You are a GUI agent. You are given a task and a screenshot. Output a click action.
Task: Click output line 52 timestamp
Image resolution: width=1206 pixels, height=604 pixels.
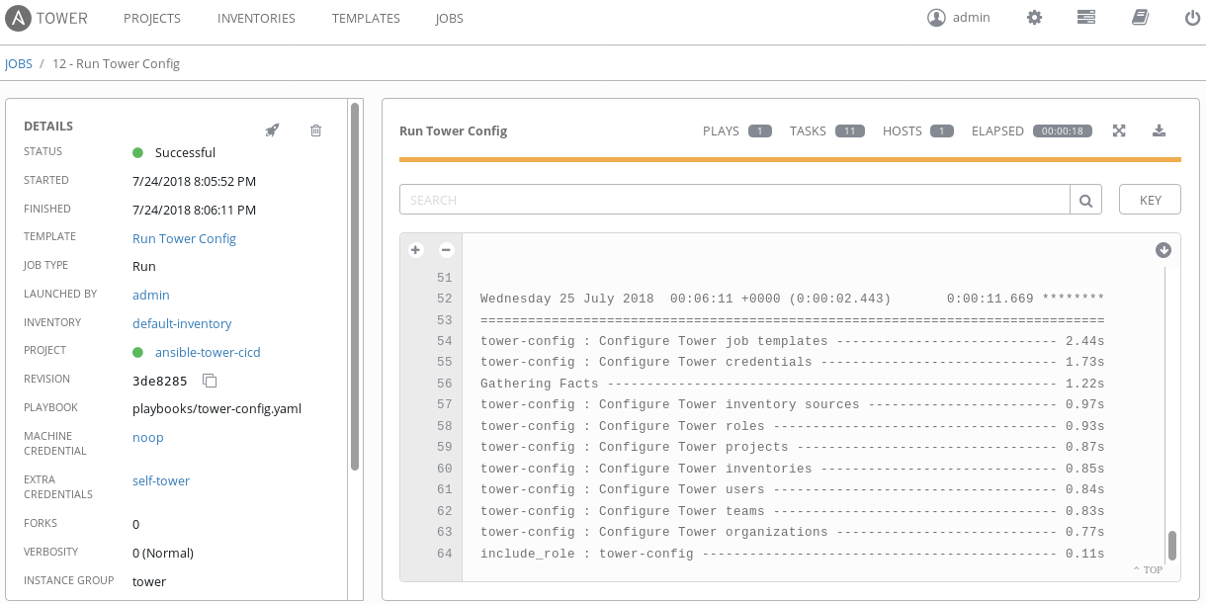click(x=792, y=299)
